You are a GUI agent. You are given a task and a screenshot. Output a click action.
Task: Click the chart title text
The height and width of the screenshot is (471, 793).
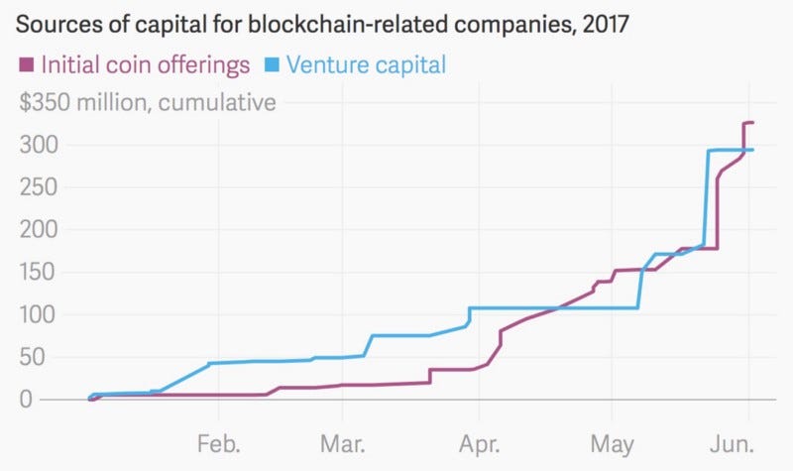[x=322, y=24]
